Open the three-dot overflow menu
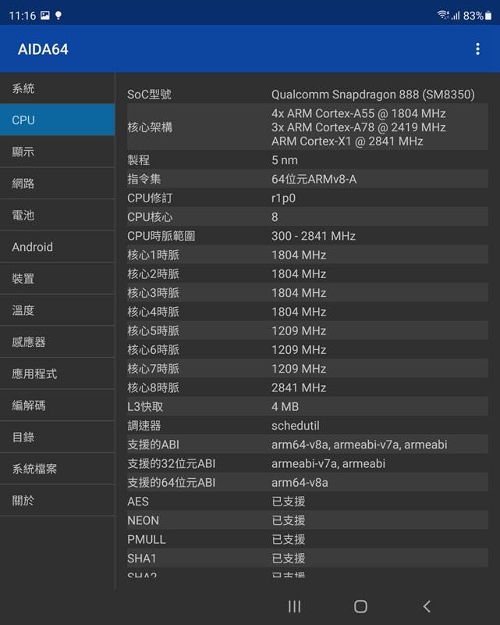Image resolution: width=500 pixels, height=625 pixels. pyautogui.click(x=477, y=49)
